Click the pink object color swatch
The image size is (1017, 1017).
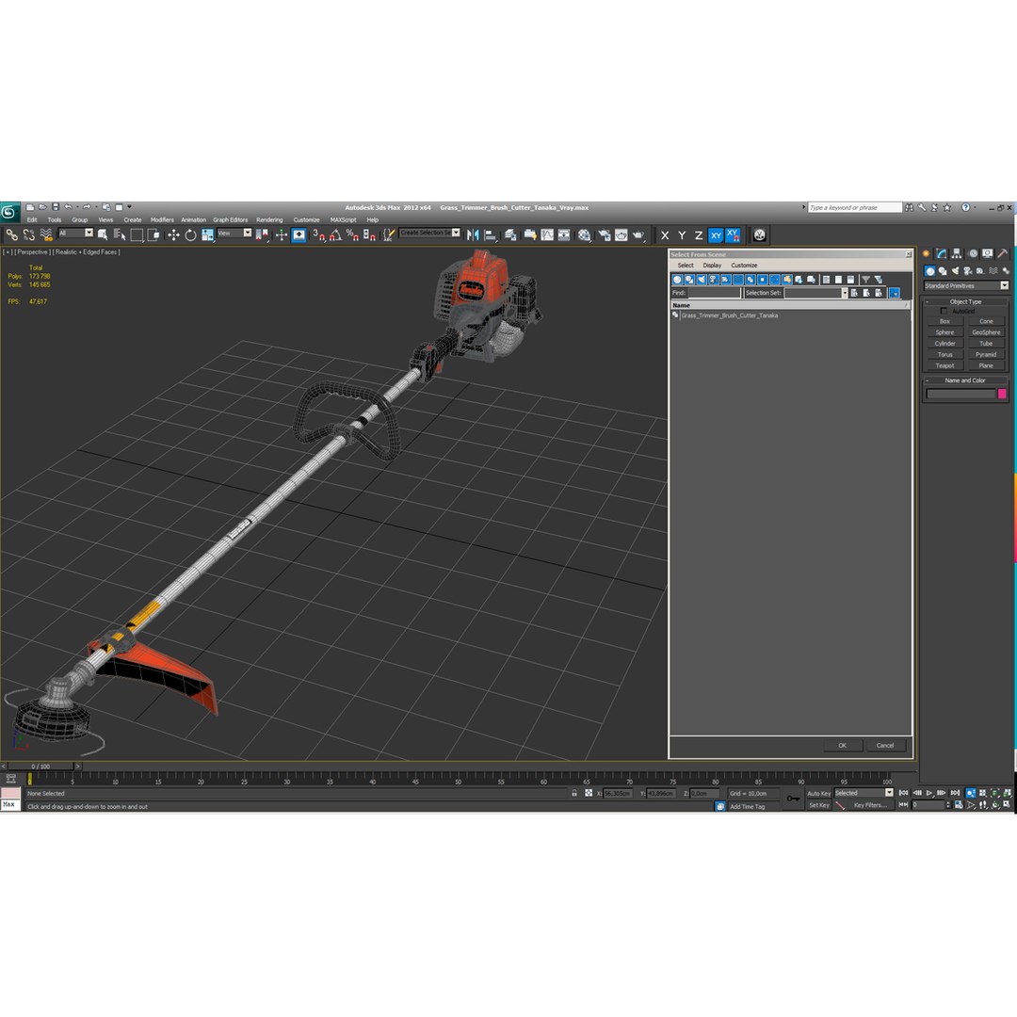1002,394
